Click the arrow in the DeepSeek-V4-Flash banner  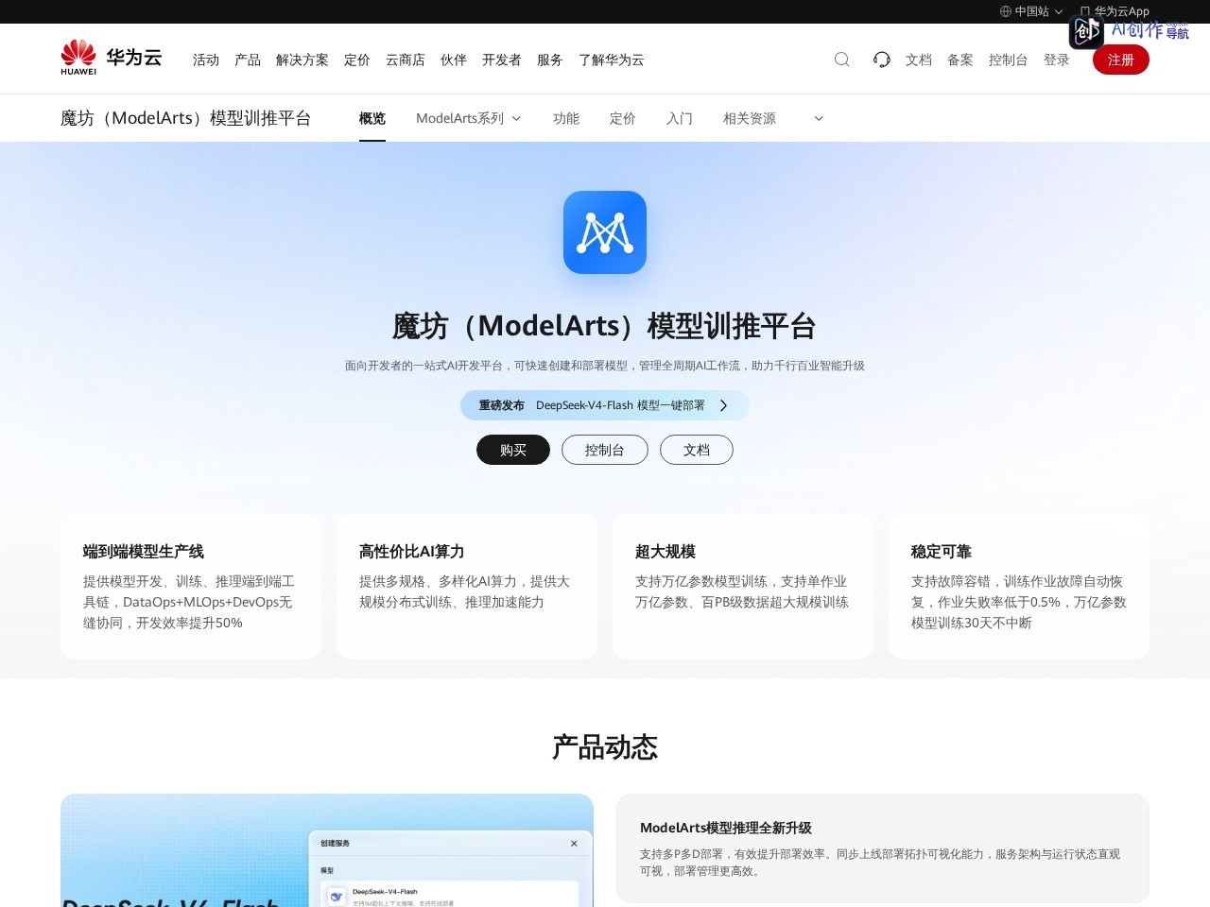(x=724, y=405)
